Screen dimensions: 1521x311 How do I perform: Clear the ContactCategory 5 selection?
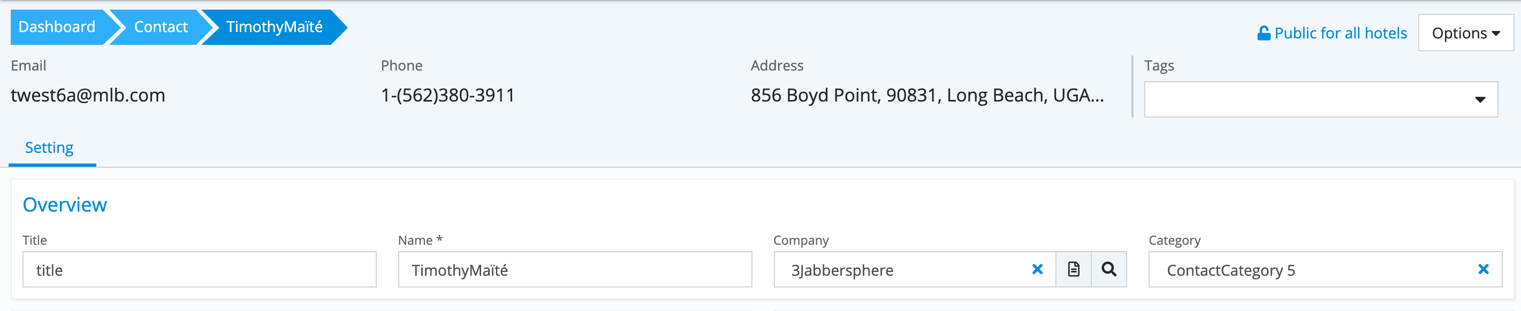pos(1482,269)
